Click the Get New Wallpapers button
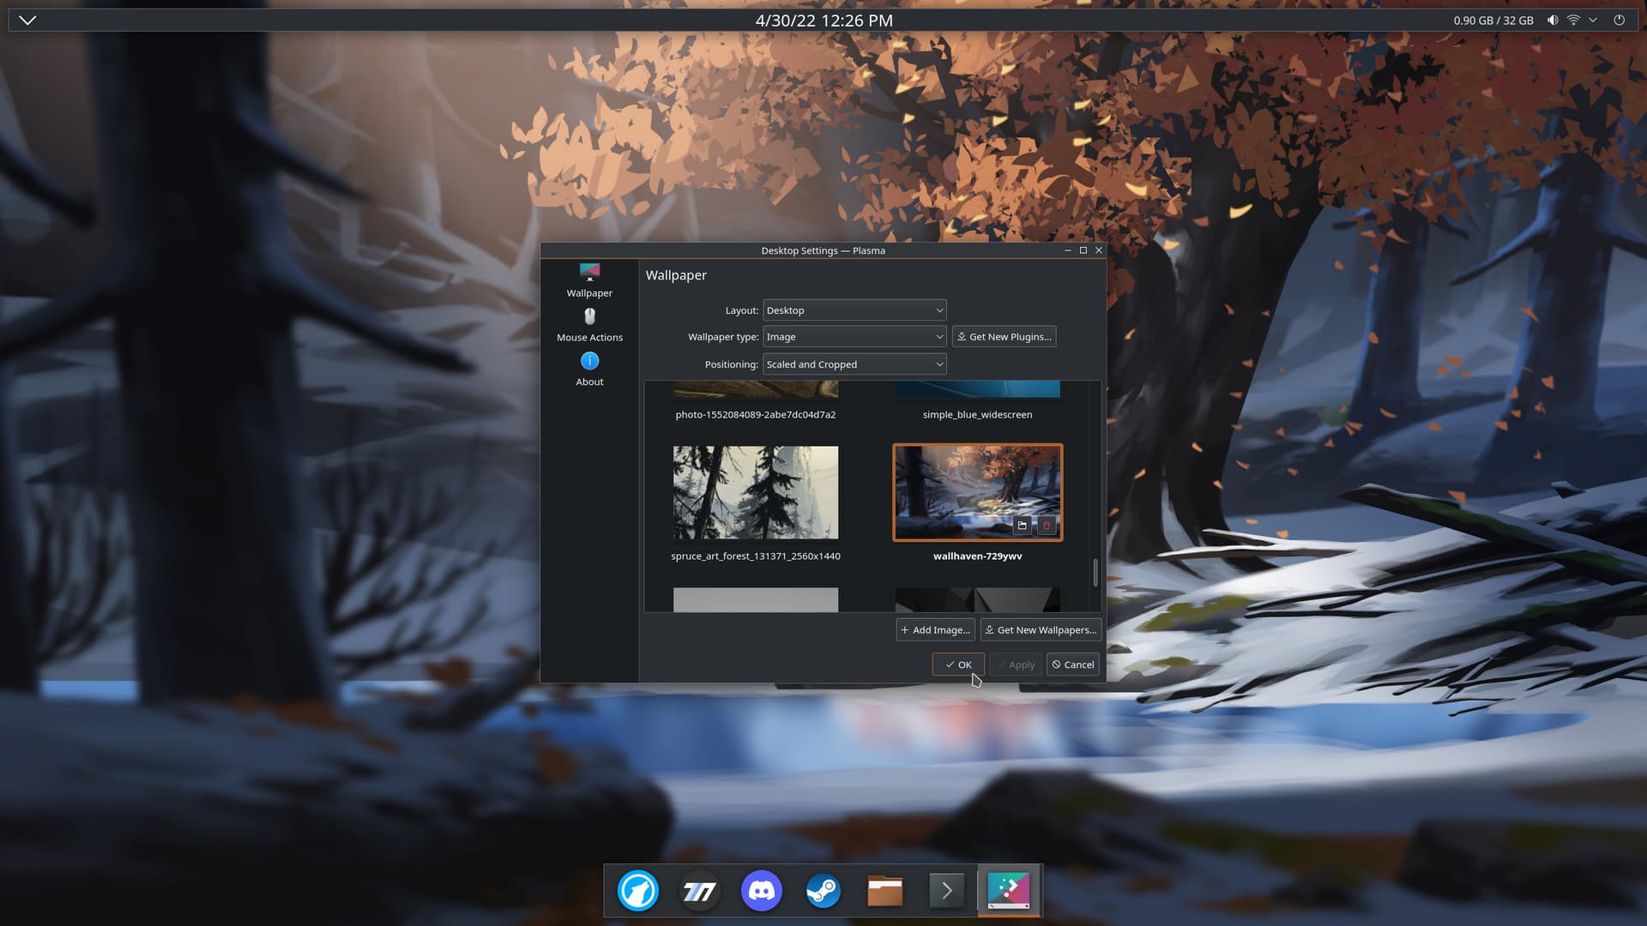 coord(1041,630)
